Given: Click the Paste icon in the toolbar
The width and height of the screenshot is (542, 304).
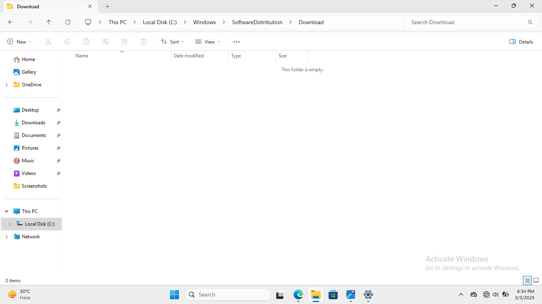Looking at the screenshot, I should 86,42.
